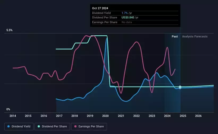Select the Analysts Forecasts label
This screenshot has width=218, height=134.
195,36
